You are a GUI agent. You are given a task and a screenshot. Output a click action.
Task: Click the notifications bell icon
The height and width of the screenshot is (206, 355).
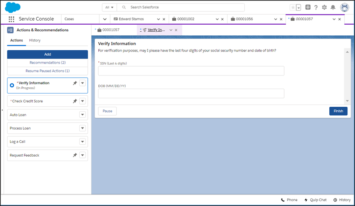click(x=333, y=7)
